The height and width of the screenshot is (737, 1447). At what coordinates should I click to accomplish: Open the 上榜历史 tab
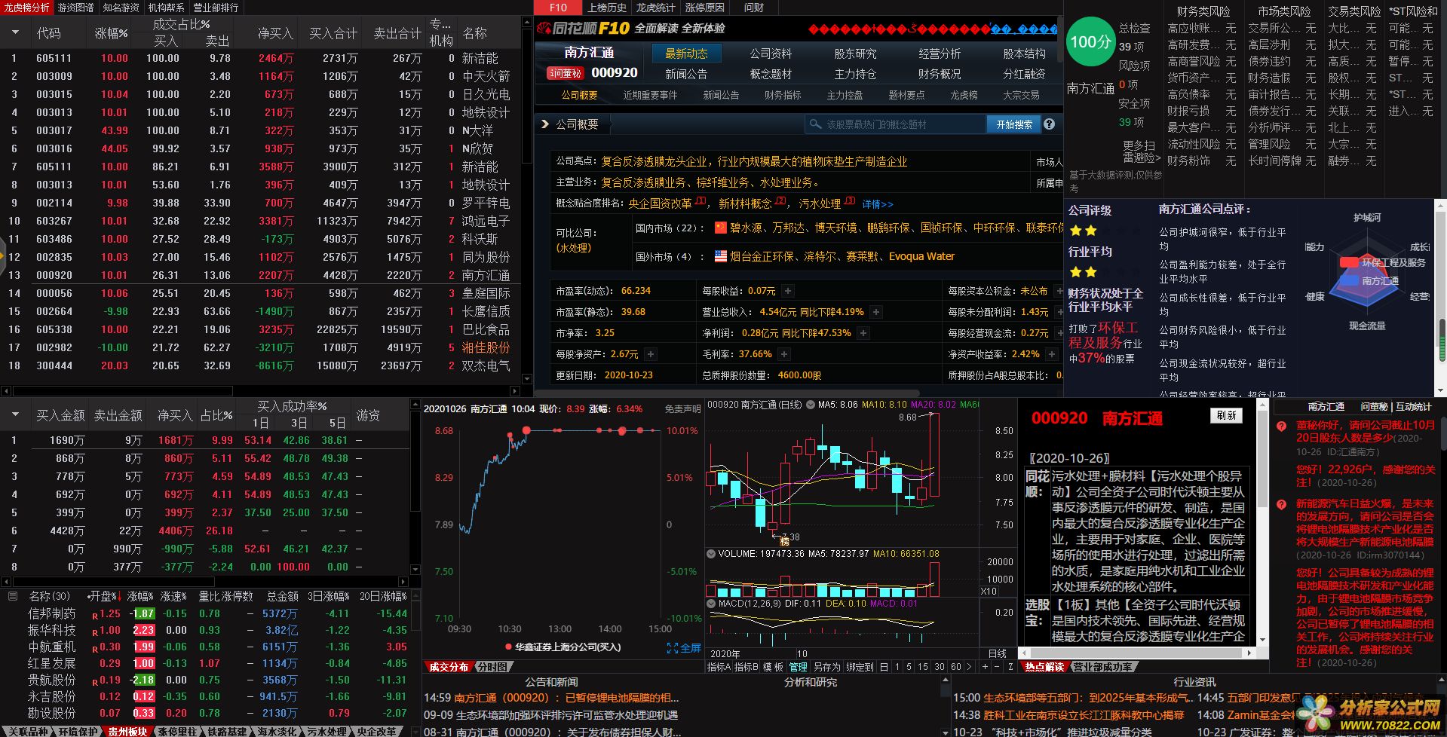coord(607,8)
